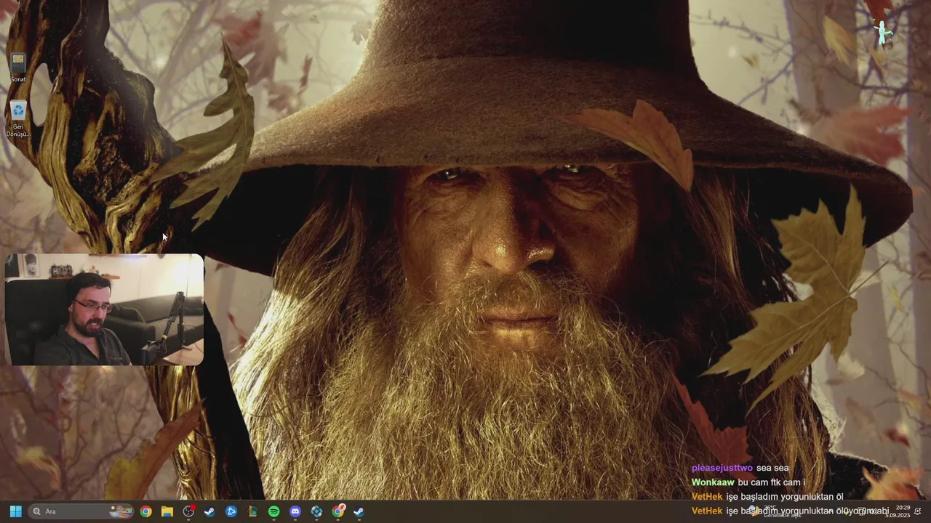Open the blue Battle.net icon in taskbar
The width and height of the screenshot is (931, 523).
point(231,511)
